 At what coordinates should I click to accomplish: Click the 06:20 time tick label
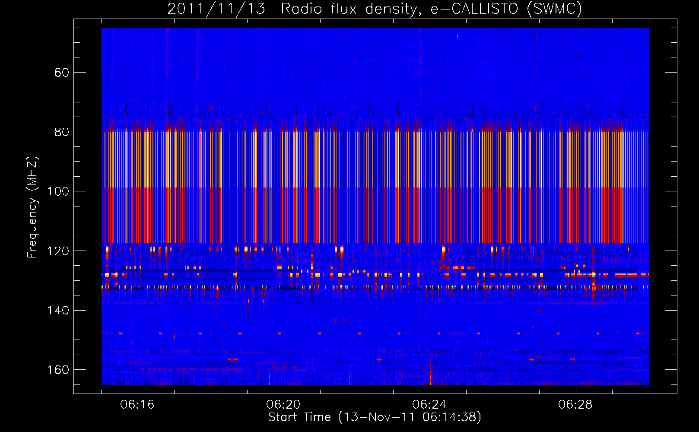283,404
